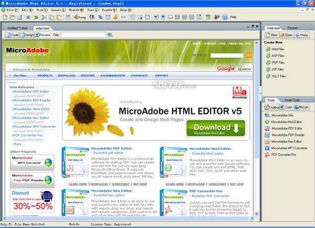Create a new ASP Files document
This screenshot has height=228, width=315.
pyautogui.click(x=275, y=56)
